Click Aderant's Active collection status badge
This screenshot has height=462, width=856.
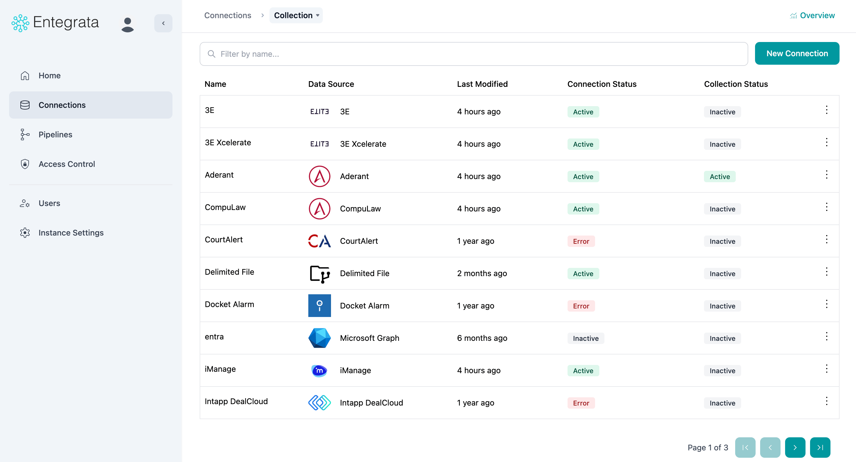(x=720, y=177)
